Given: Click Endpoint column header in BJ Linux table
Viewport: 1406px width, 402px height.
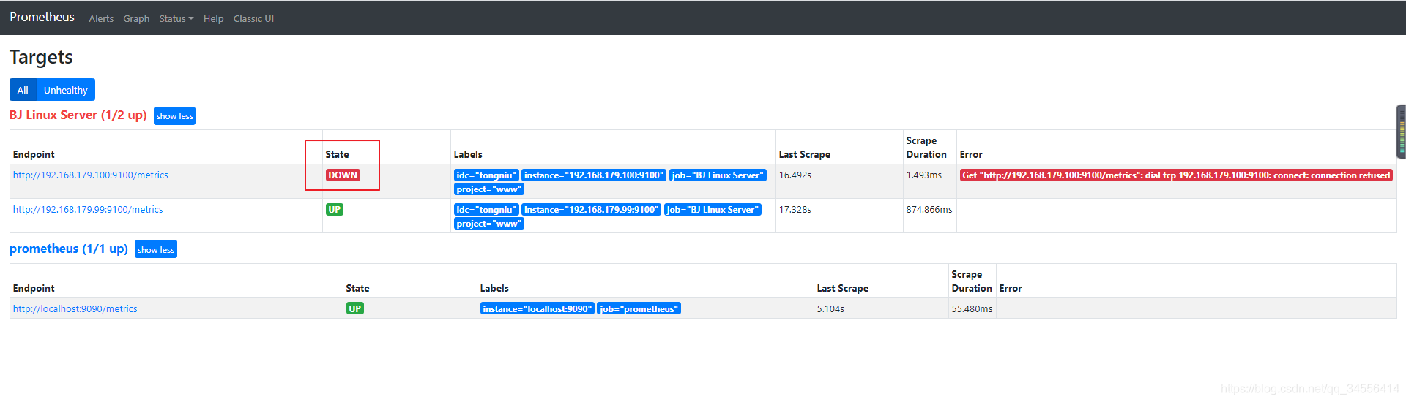Looking at the screenshot, I should tap(34, 154).
